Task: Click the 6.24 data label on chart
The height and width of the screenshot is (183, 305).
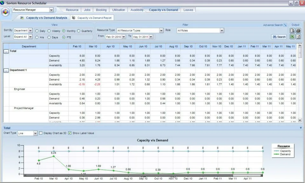Action: coord(53,153)
